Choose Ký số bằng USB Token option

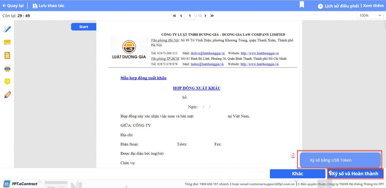(x=340, y=160)
